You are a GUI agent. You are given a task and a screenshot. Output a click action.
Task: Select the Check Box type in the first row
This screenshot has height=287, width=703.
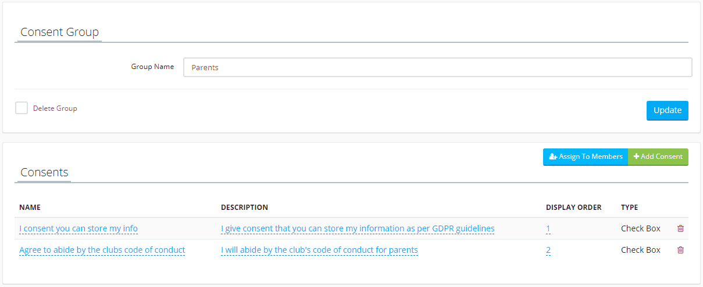pos(641,228)
